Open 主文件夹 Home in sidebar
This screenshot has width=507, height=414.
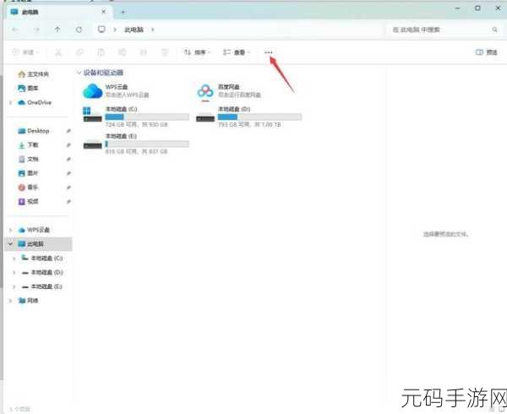point(33,74)
